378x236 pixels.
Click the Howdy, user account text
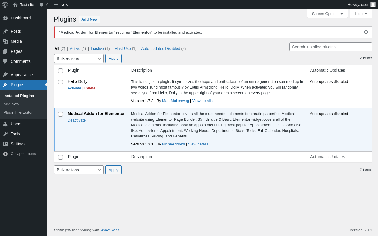coord(358,4)
